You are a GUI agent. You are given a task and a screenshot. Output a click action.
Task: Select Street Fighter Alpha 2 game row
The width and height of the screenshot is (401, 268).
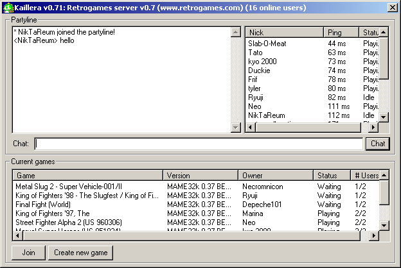click(x=196, y=222)
